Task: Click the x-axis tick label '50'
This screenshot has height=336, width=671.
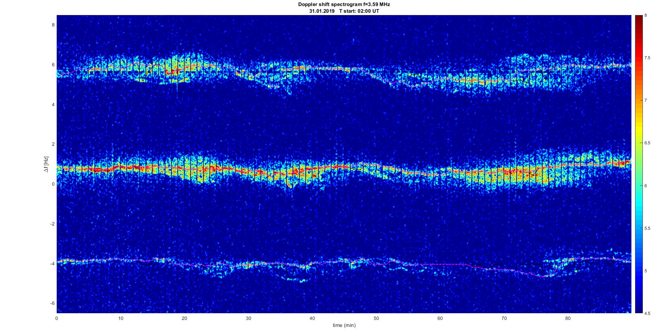Action: pyautogui.click(x=376, y=318)
